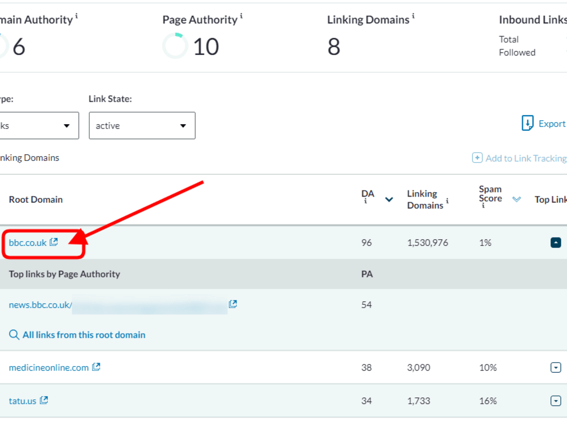
Task: Click the Linking Domains summary info icon
Action: pyautogui.click(x=413, y=15)
